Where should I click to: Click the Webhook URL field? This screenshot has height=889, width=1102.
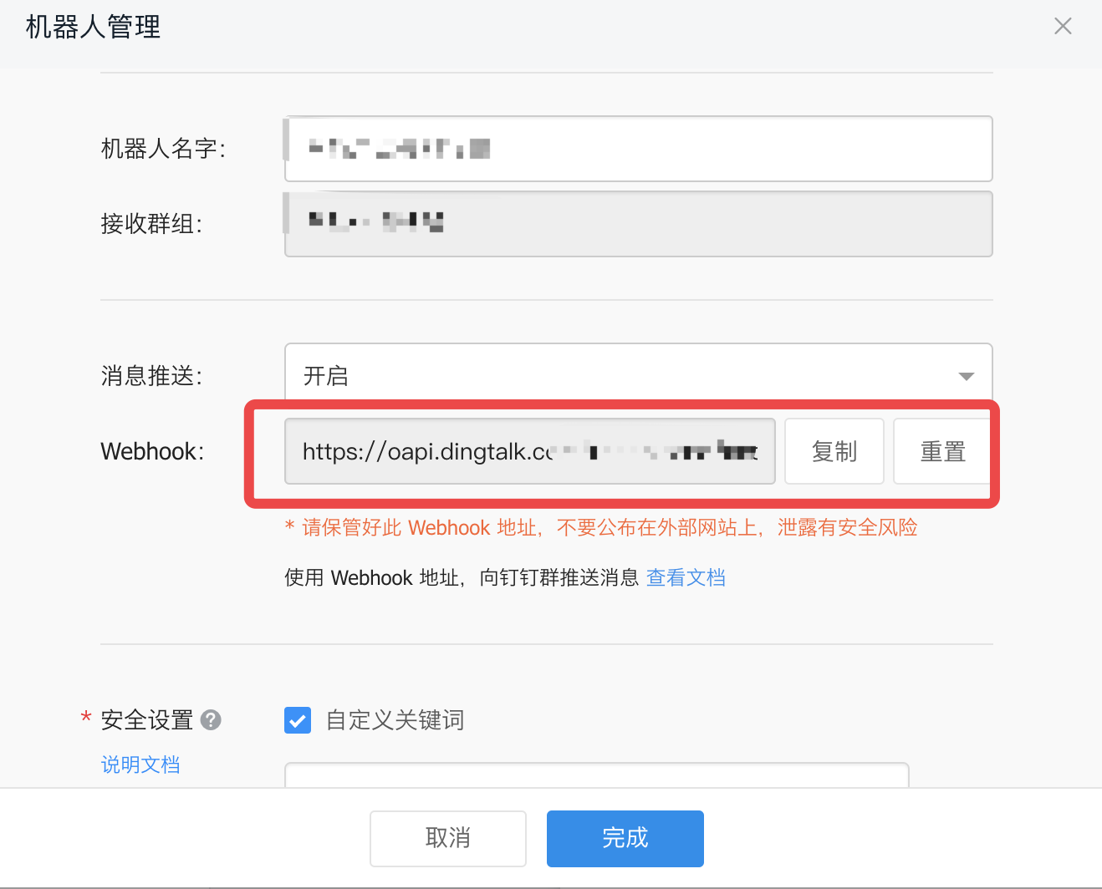point(530,451)
